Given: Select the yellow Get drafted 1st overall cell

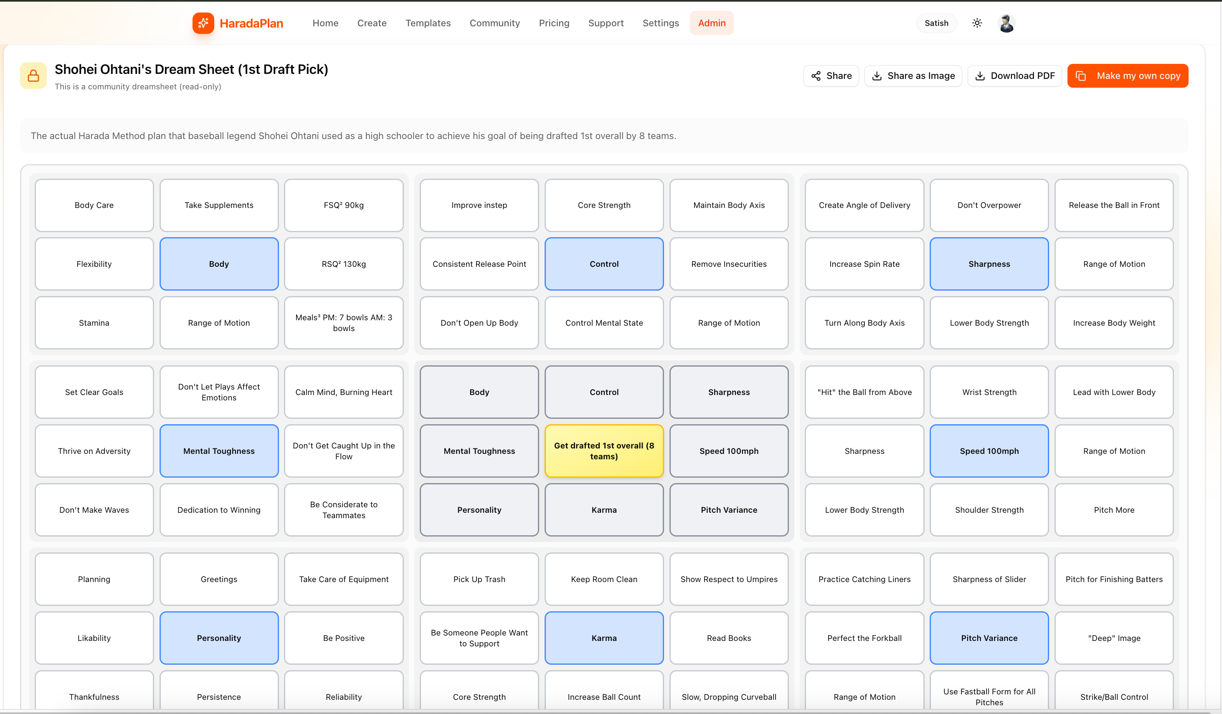Looking at the screenshot, I should point(604,451).
